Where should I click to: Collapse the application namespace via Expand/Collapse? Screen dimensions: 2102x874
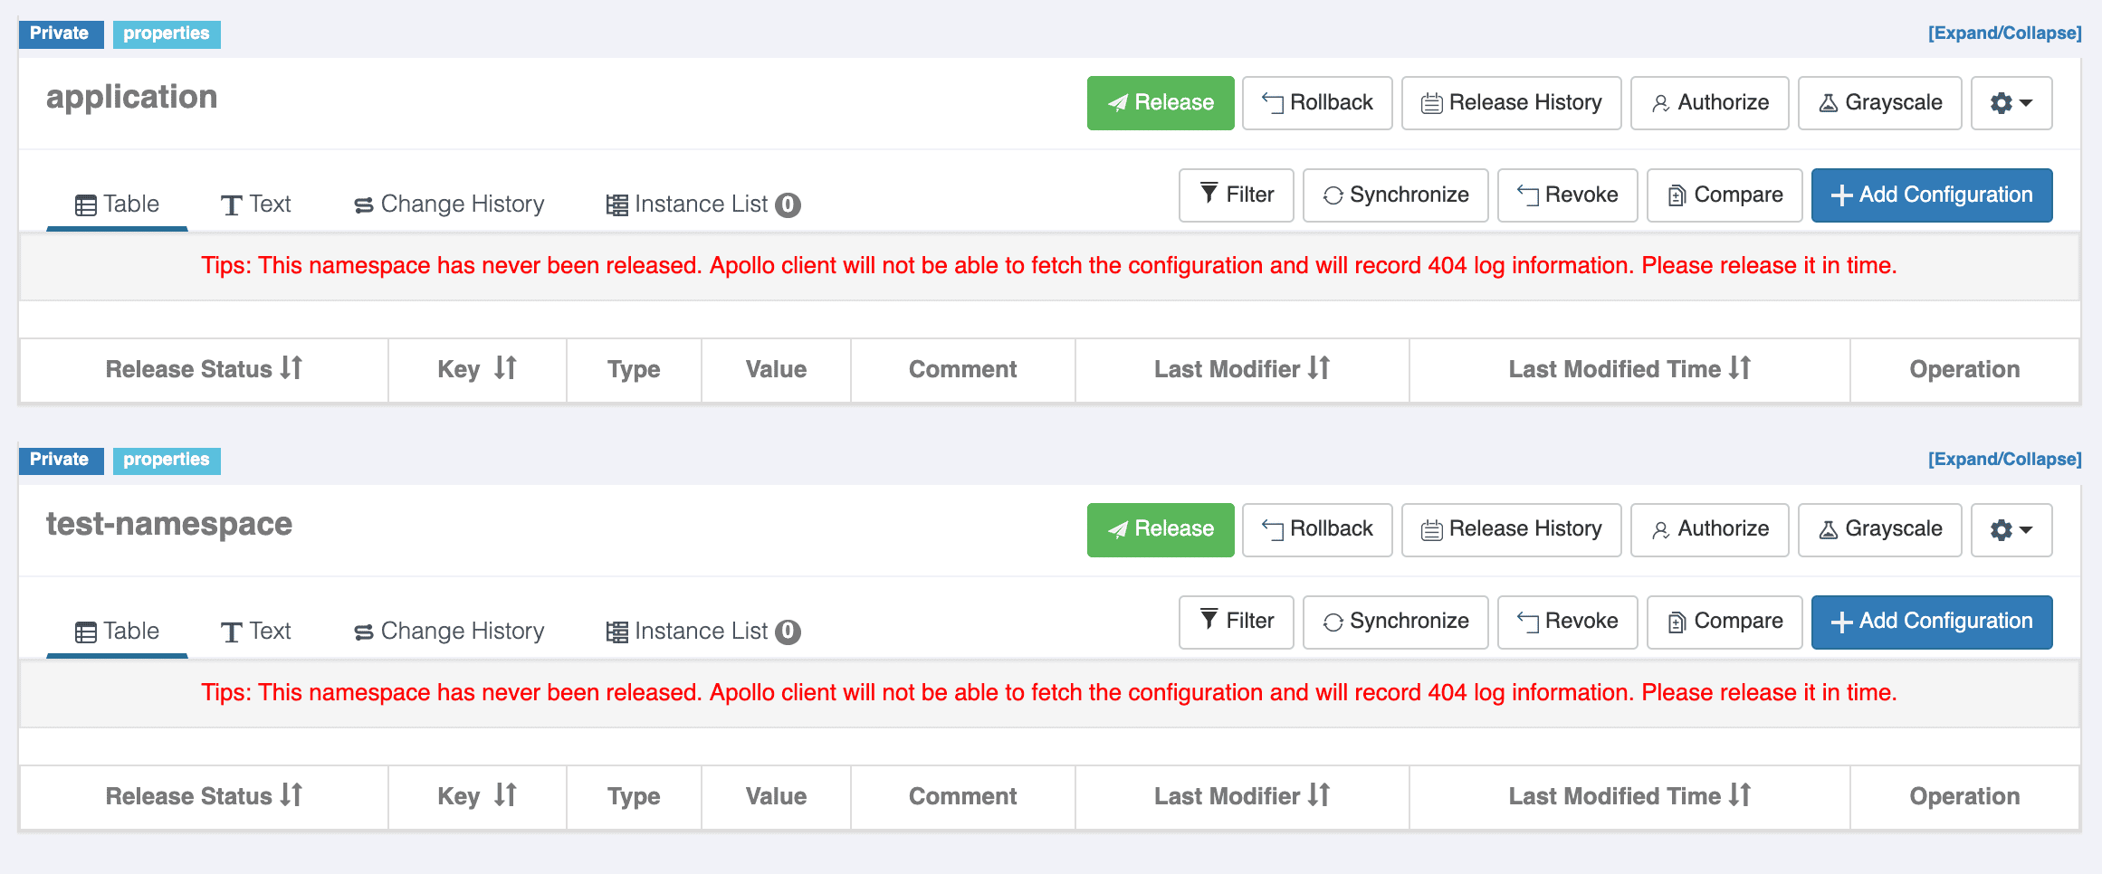pos(2005,33)
